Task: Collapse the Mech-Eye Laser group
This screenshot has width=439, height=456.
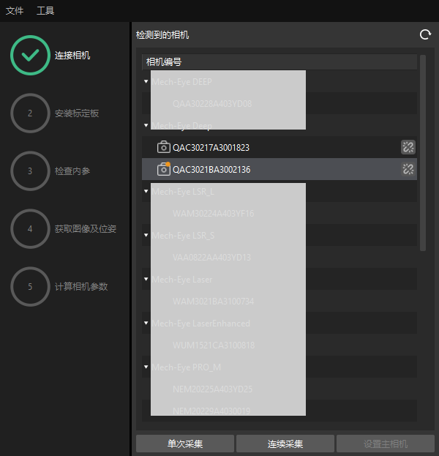Action: point(146,279)
